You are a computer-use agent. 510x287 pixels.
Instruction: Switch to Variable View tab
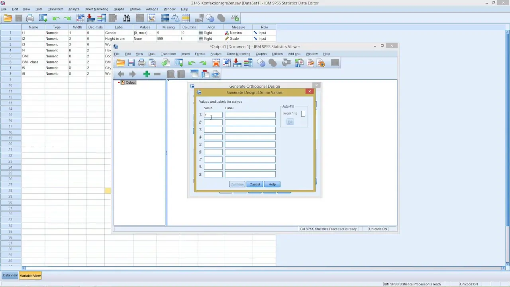[30, 275]
